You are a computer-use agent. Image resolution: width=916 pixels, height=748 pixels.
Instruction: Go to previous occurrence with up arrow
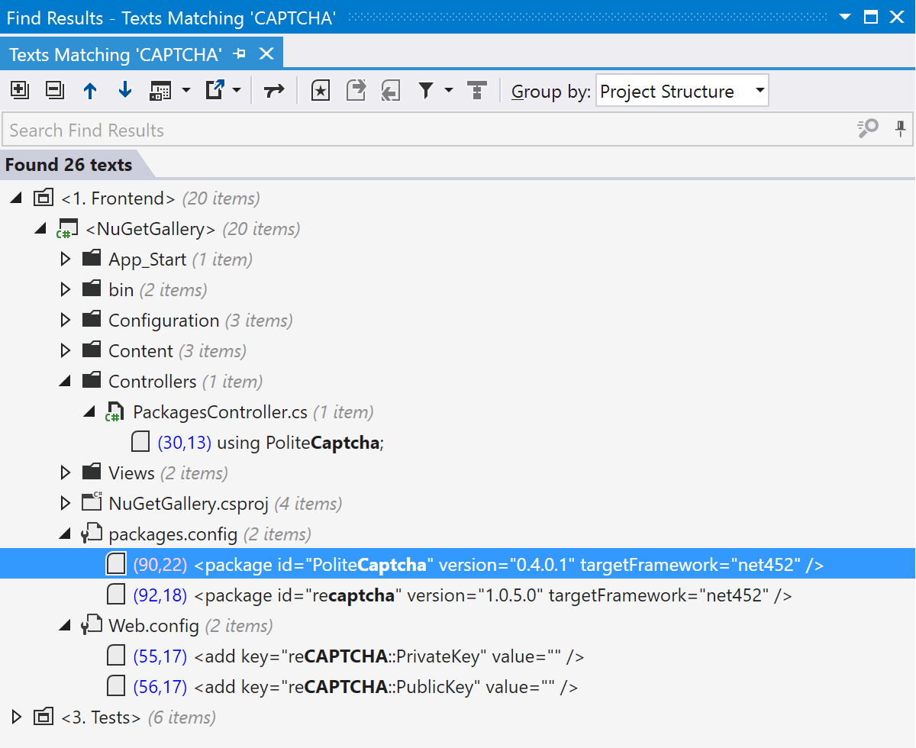coord(90,91)
